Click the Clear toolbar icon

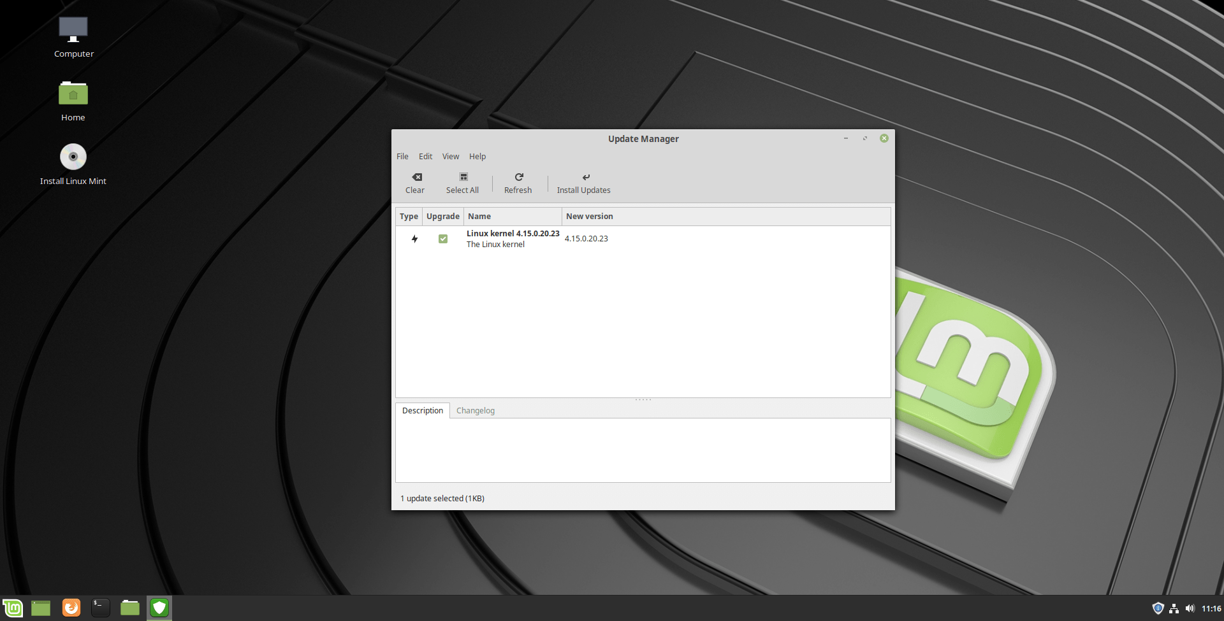pos(416,177)
